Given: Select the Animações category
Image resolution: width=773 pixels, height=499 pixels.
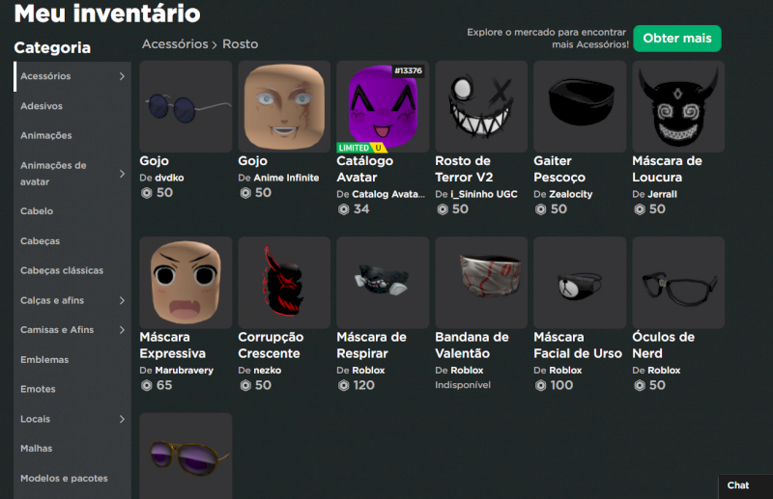Looking at the screenshot, I should tap(72, 135).
